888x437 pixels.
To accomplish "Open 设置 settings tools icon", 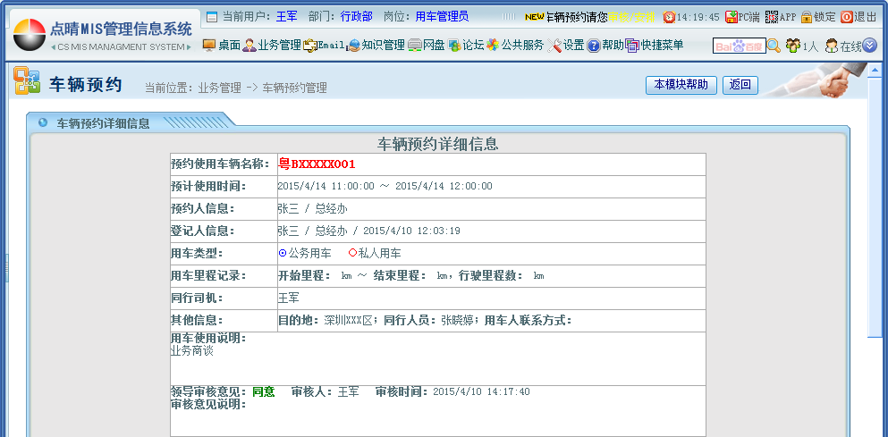I will 566,46.
